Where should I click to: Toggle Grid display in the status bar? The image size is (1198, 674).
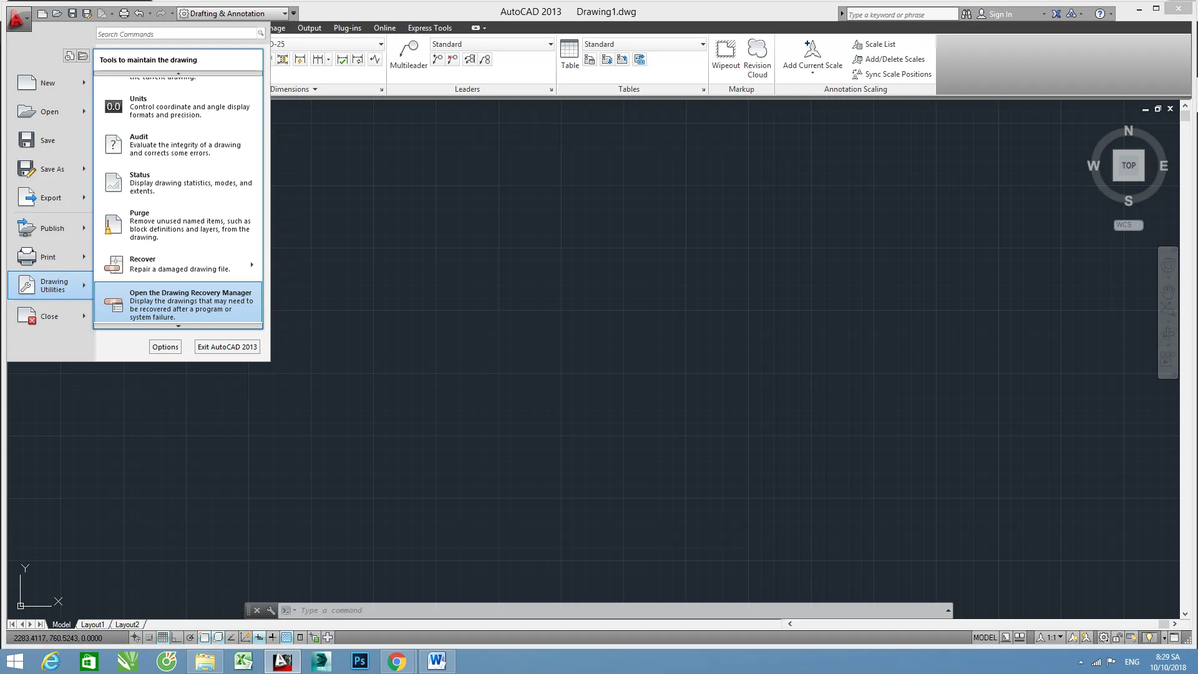pyautogui.click(x=162, y=637)
